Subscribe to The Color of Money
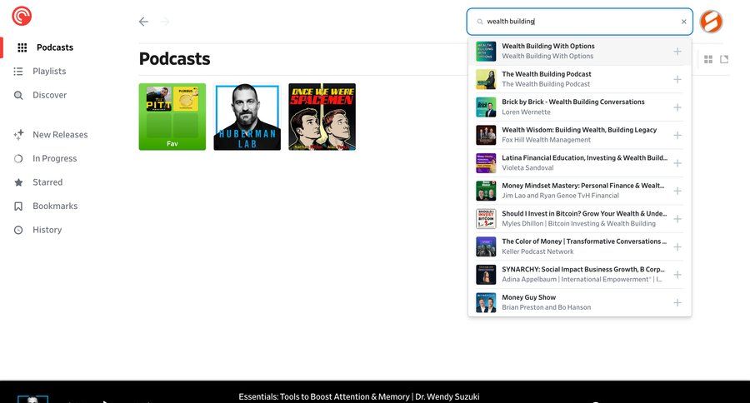The image size is (750, 403). pos(677,246)
